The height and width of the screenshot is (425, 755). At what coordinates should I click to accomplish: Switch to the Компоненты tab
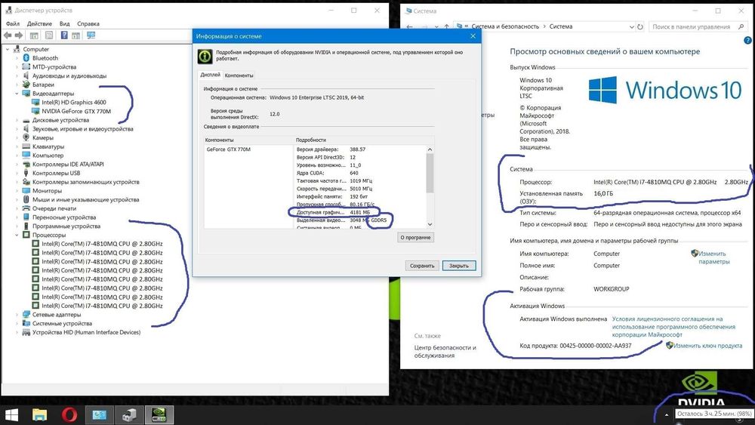tap(239, 75)
